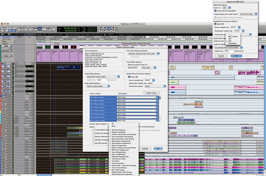Open Track Offset Time code dropdown
The width and height of the screenshot is (266, 176).
click(149, 68)
